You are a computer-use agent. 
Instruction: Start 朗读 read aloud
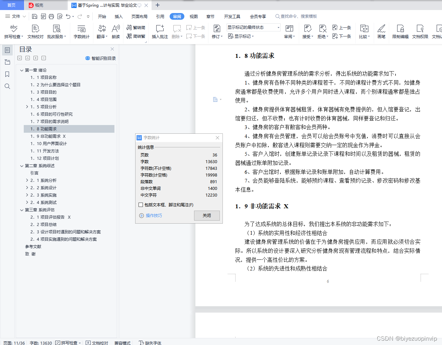point(115,32)
